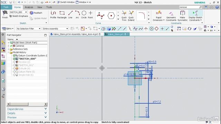Open the Assembly Navigator sidebar icon

pyautogui.click(x=3, y=42)
